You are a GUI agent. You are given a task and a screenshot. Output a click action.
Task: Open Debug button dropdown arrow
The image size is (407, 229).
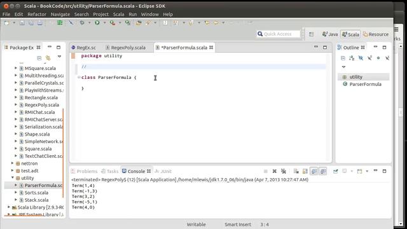(x=89, y=23)
